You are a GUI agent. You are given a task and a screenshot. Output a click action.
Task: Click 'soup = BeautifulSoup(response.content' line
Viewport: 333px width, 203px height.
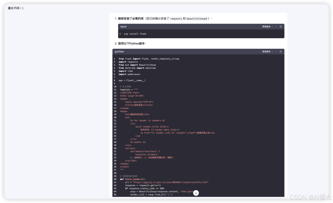[161, 192]
